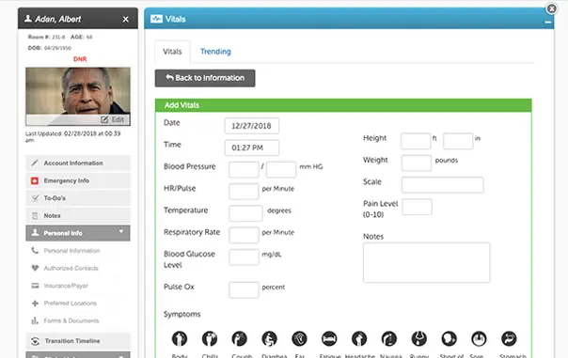Minimize the Vitals panel with dash icon
The image size is (568, 358).
pyautogui.click(x=547, y=23)
